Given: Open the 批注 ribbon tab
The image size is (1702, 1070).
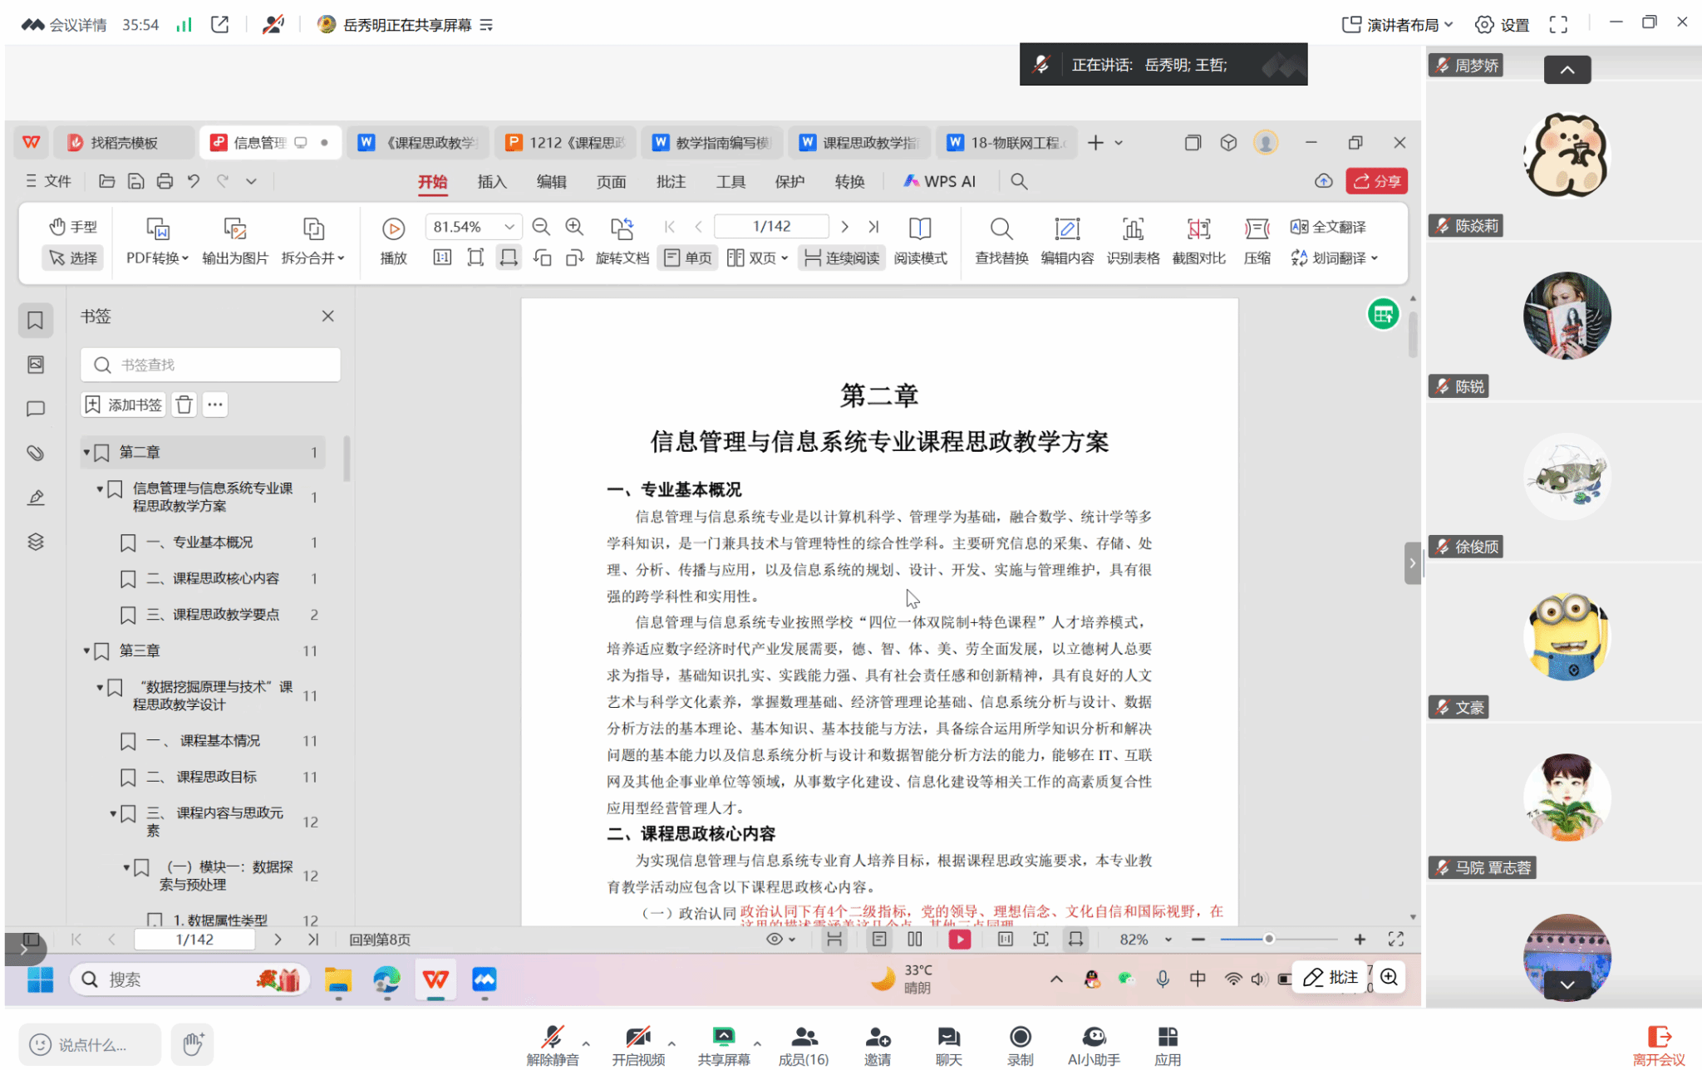Looking at the screenshot, I should pyautogui.click(x=671, y=181).
